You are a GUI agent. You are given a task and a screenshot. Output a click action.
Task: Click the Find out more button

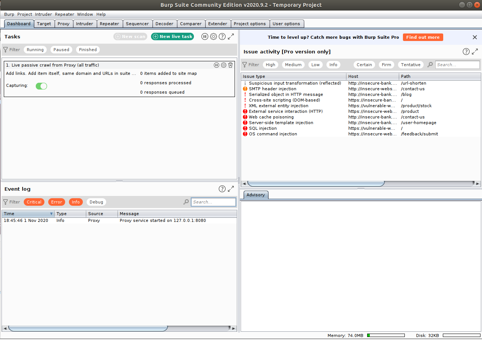423,37
